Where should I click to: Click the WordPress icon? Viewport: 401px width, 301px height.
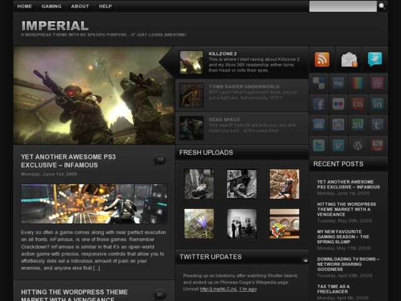point(358,145)
